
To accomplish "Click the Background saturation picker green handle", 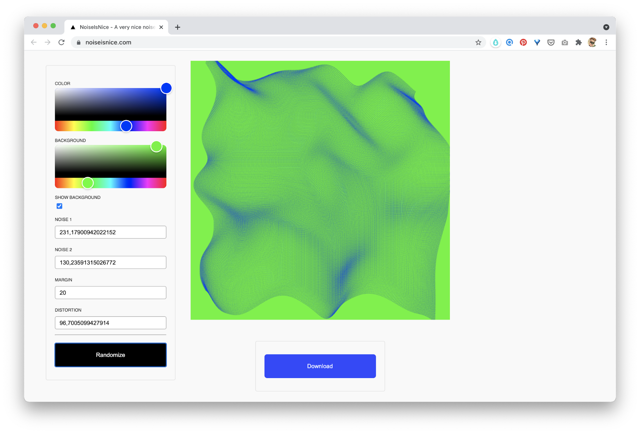I will [x=156, y=146].
